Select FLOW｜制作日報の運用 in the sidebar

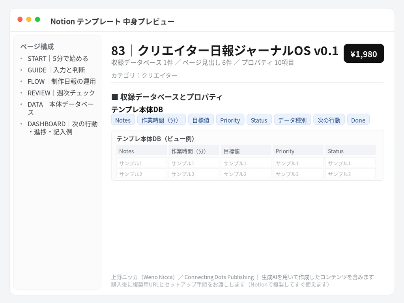tap(62, 81)
